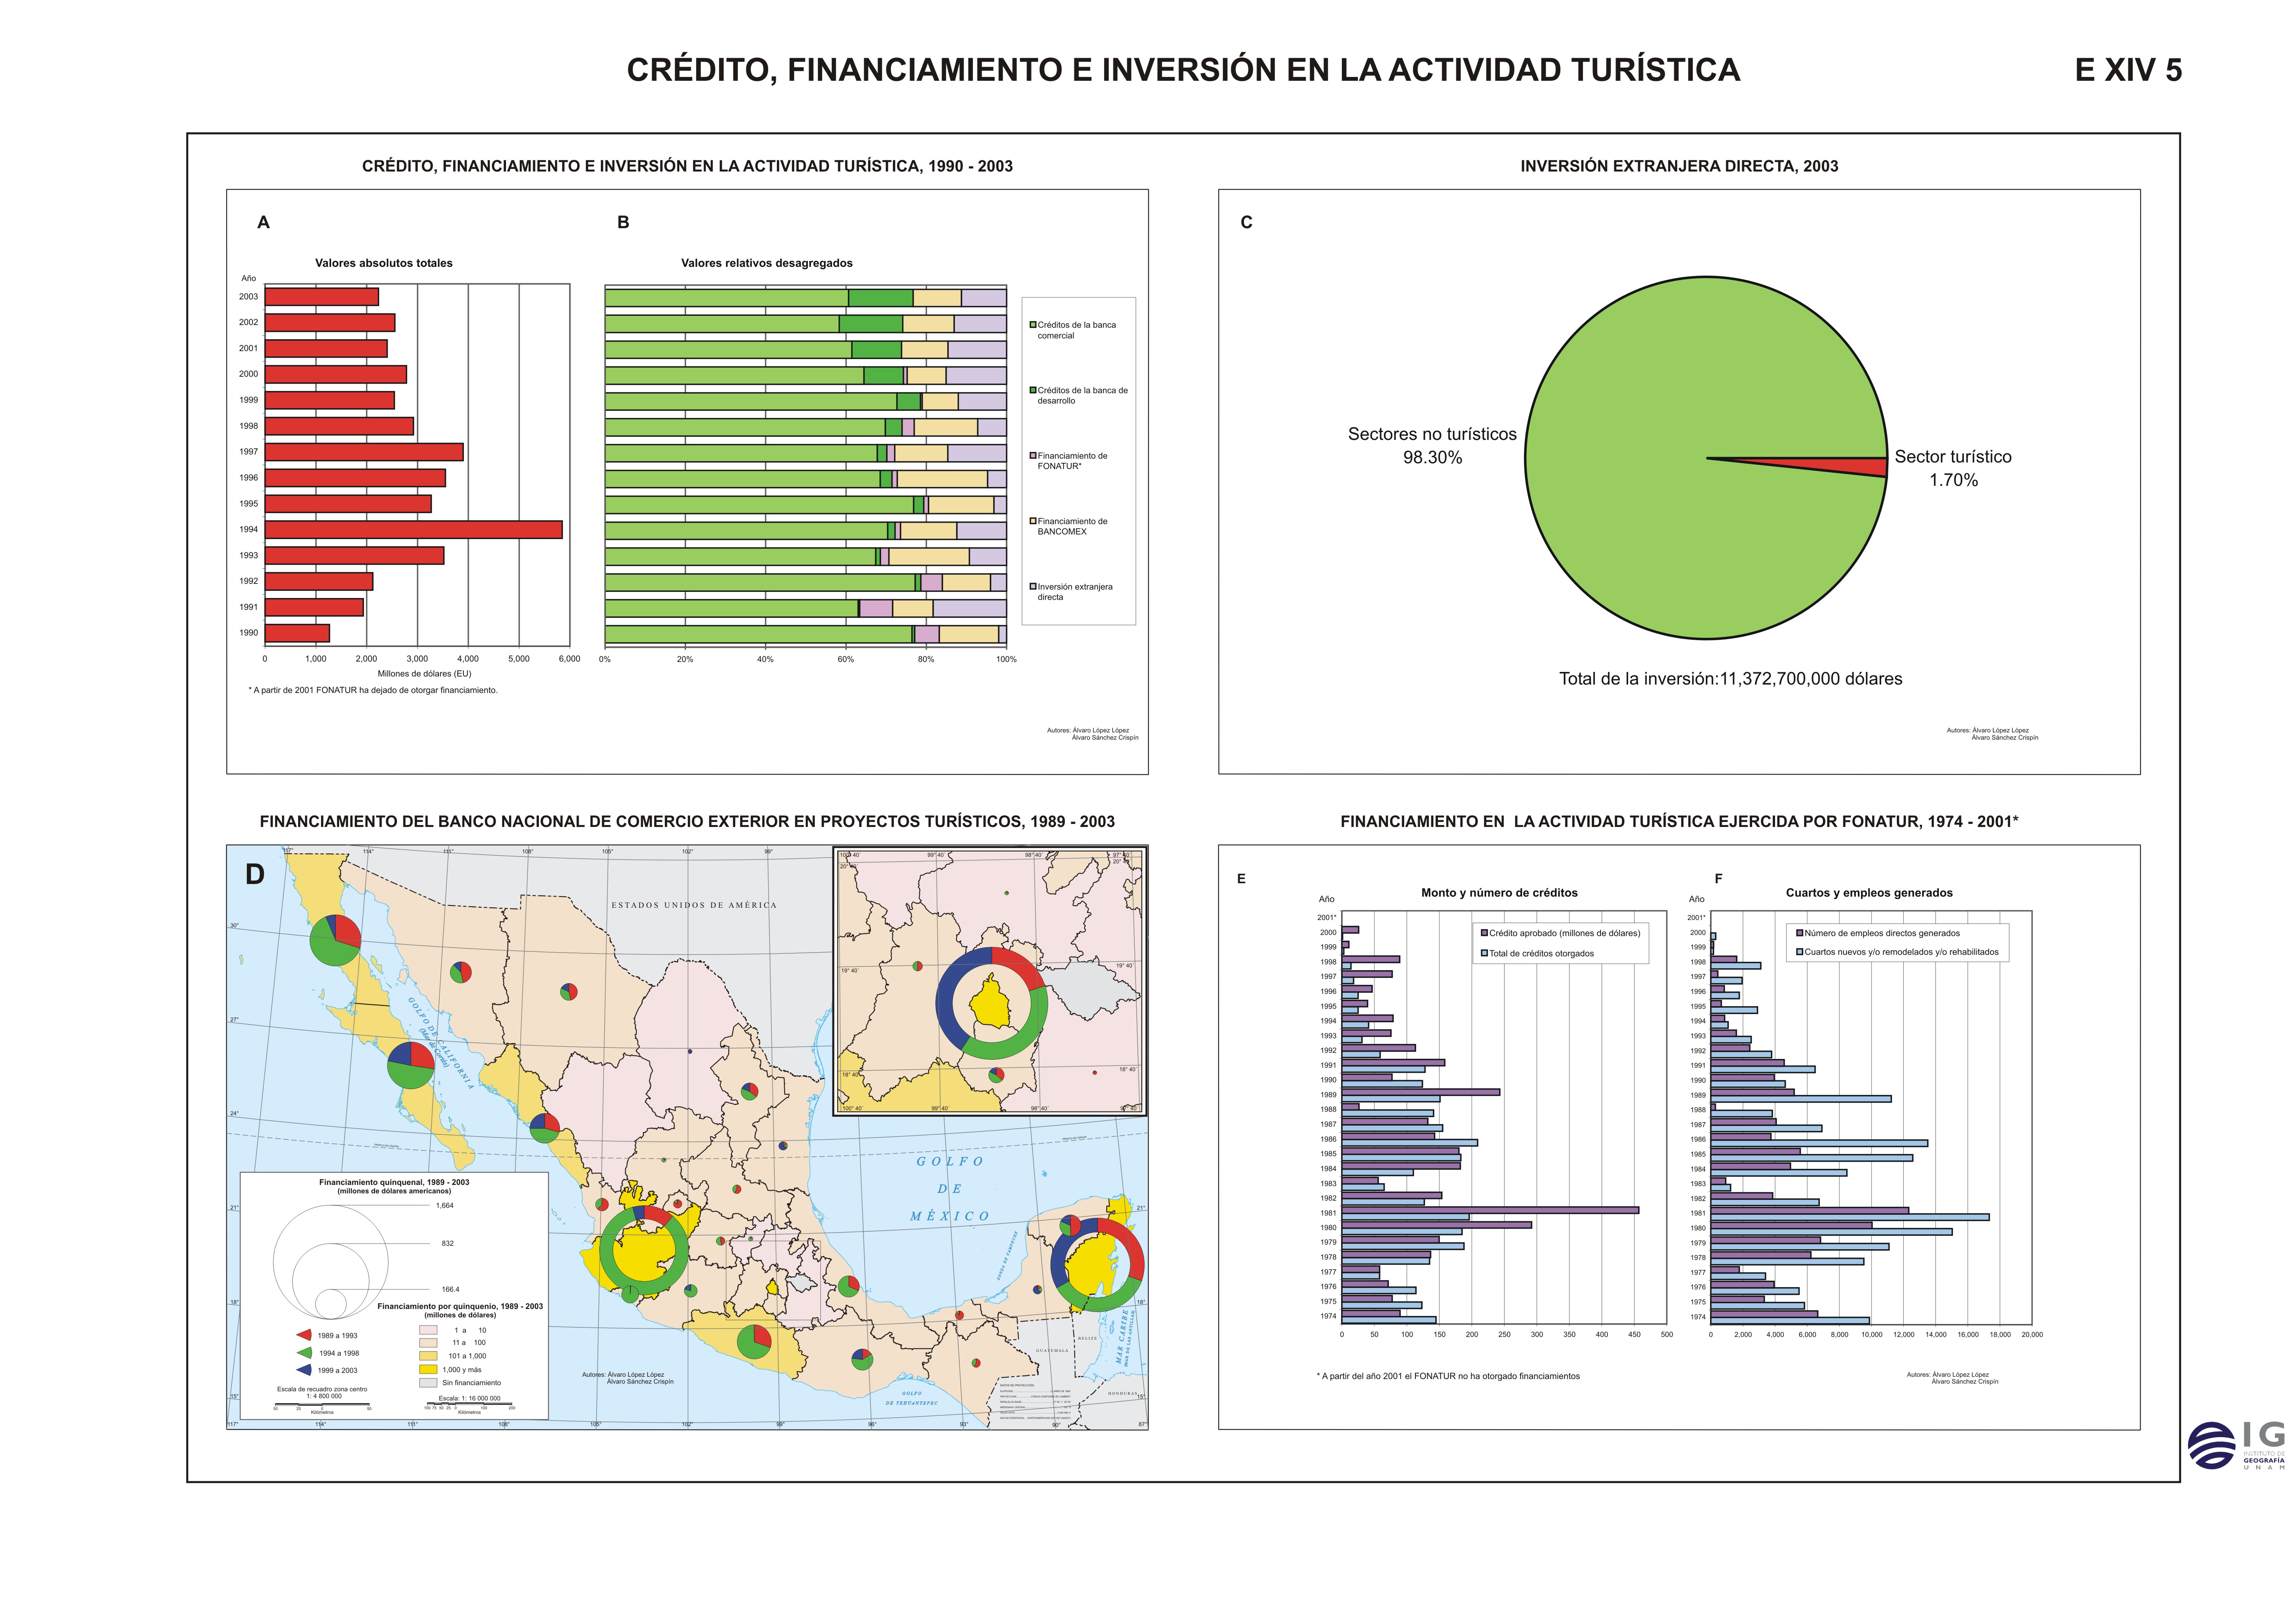The image size is (2296, 1621).
Task: Click the '11 a 100' map legend color box
Action: [428, 1343]
